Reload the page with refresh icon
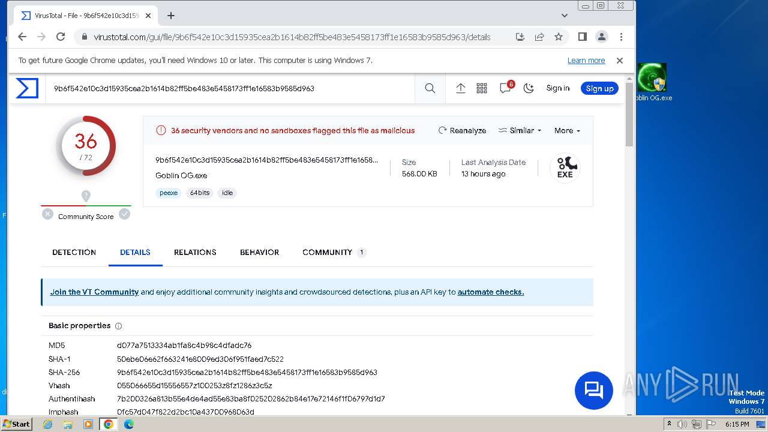The image size is (768, 432). (61, 37)
